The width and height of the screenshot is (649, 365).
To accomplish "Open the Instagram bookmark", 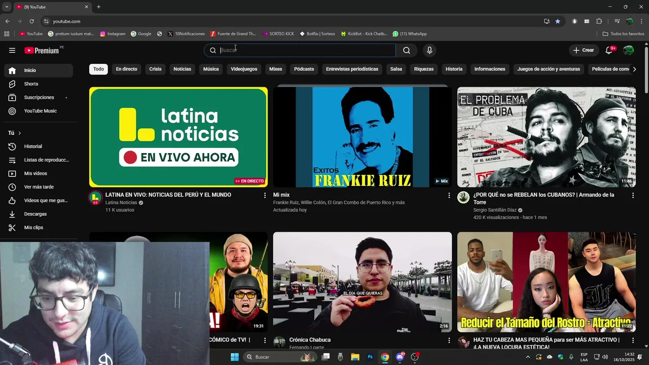I will point(113,34).
